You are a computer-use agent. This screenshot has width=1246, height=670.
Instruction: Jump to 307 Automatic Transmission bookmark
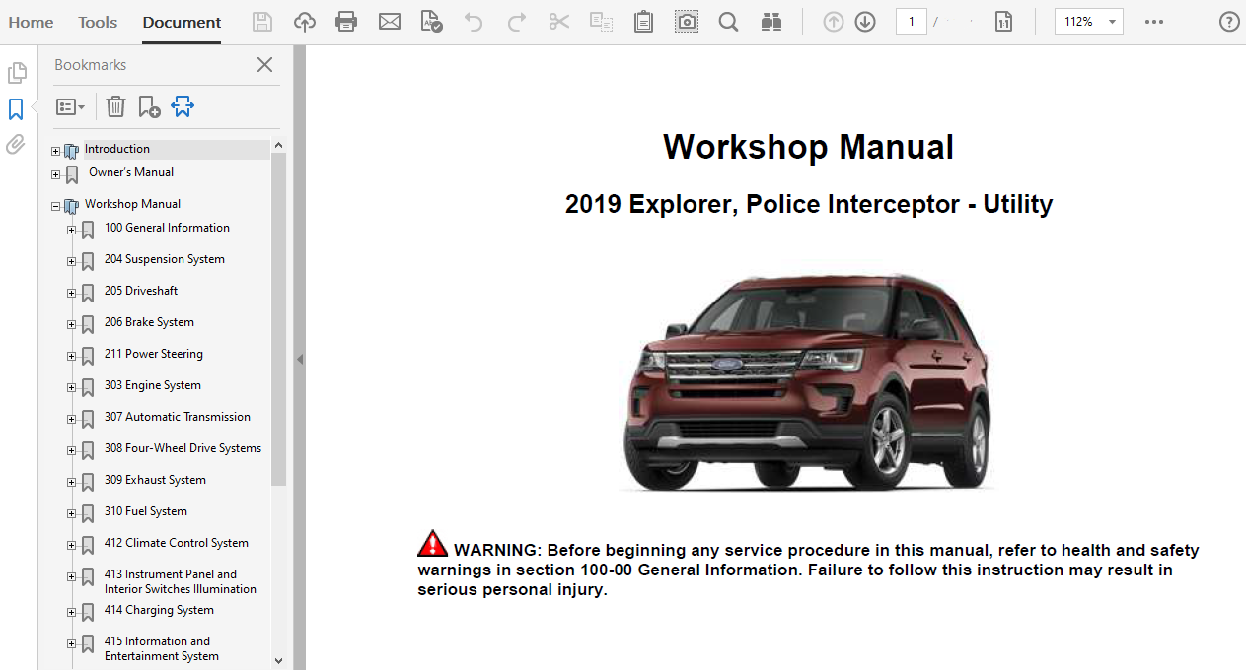pyautogui.click(x=178, y=417)
